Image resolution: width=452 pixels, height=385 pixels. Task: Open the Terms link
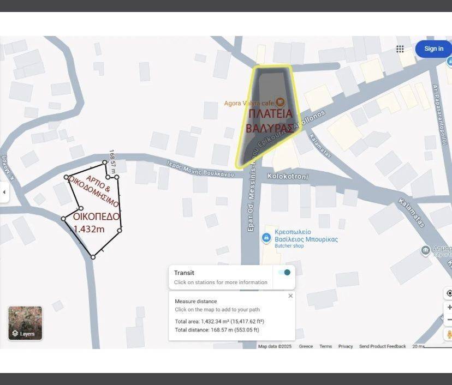325,346
